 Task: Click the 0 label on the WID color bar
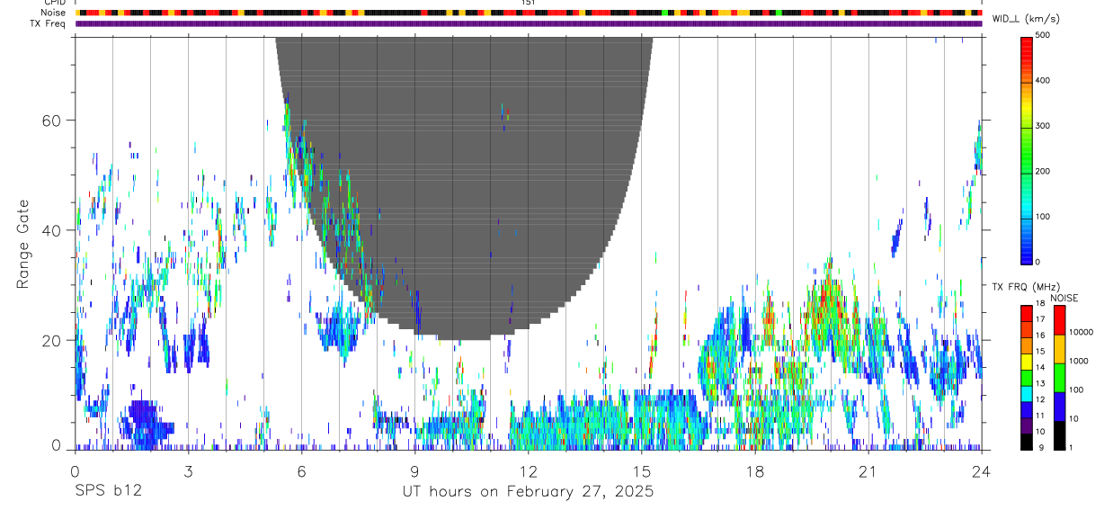tap(1038, 262)
